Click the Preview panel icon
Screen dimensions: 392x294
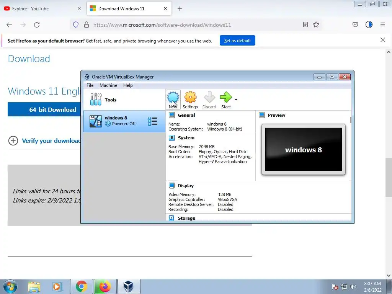pyautogui.click(x=262, y=115)
